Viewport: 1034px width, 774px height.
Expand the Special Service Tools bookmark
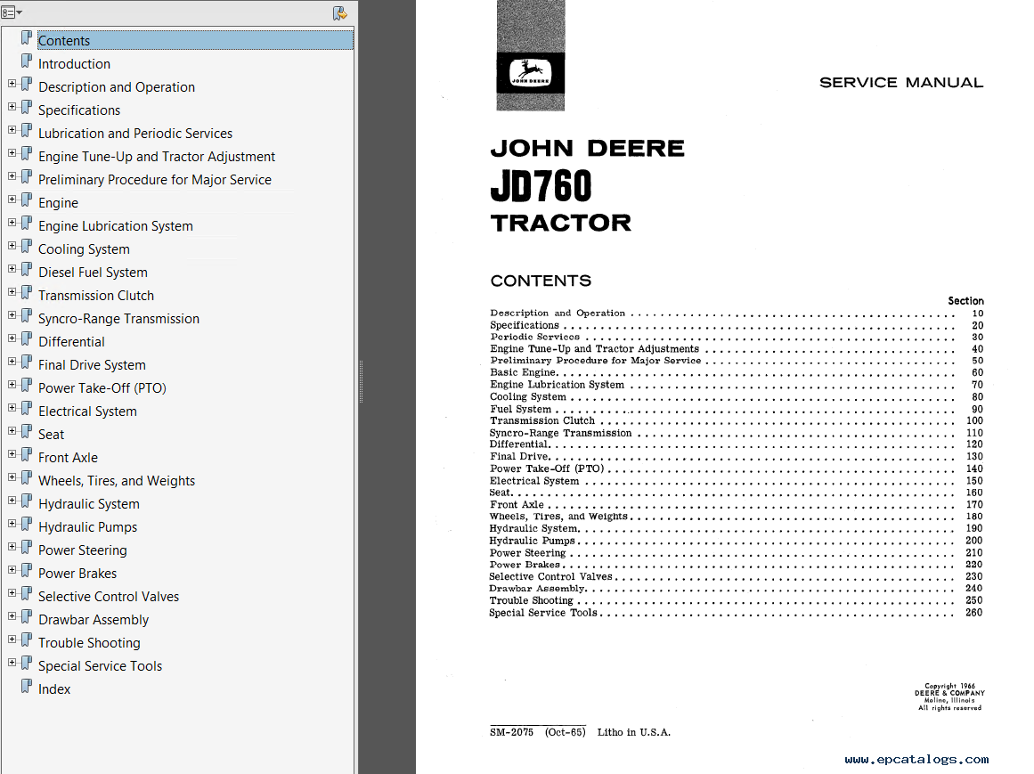12,663
